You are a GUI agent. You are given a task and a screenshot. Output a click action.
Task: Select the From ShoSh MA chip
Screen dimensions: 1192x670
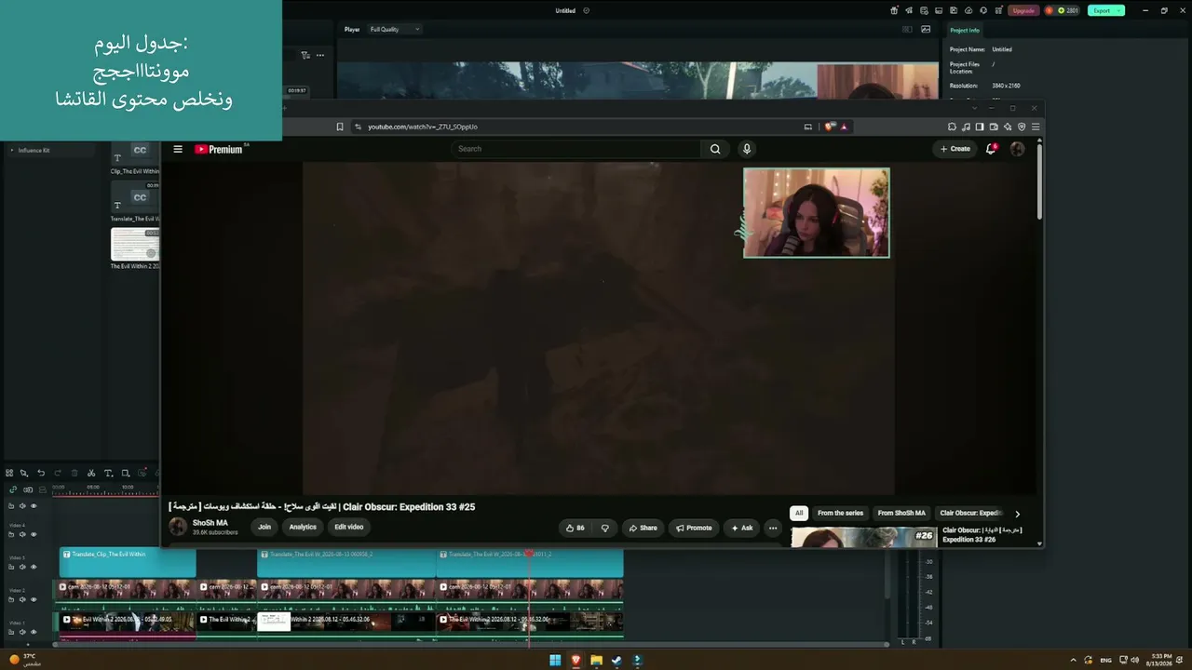[x=901, y=513]
